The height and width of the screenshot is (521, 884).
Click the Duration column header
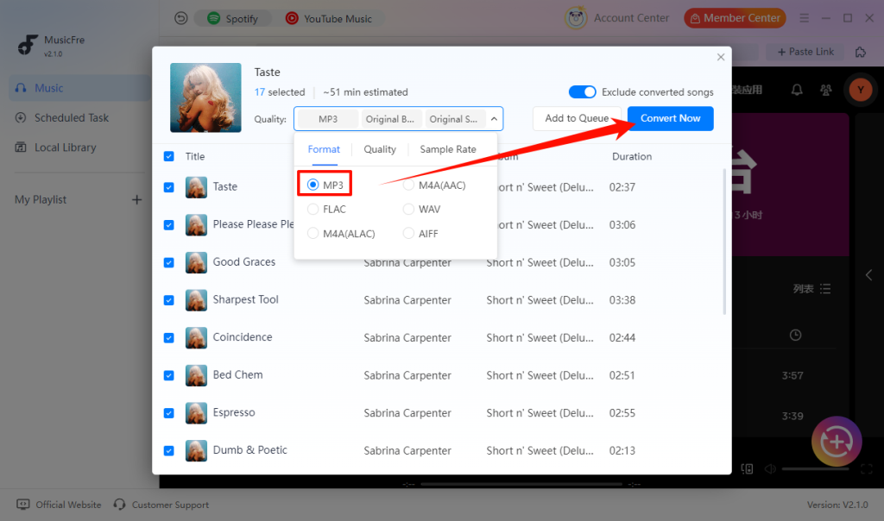click(x=631, y=156)
